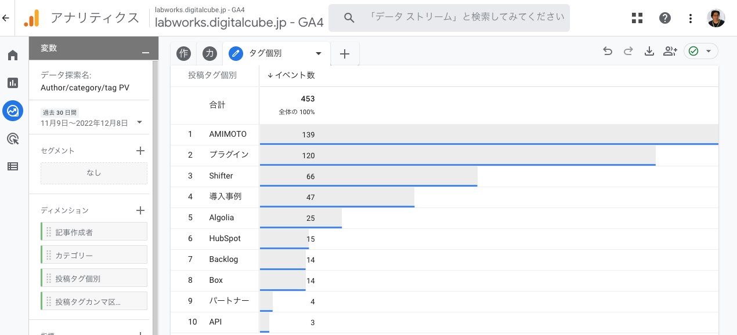Image resolution: width=737 pixels, height=335 pixels.
Task: Open Advertising in the left sidebar
Action: pyautogui.click(x=13, y=139)
